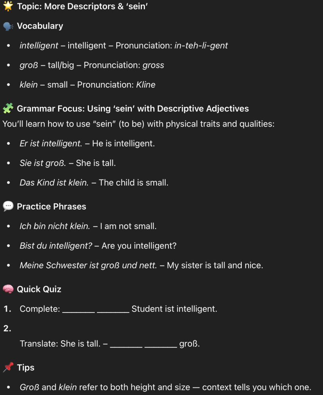Image resolution: width=323 pixels, height=395 pixels.
Task: Click the brain icon beside Quick Quiz
Action: 8,289
